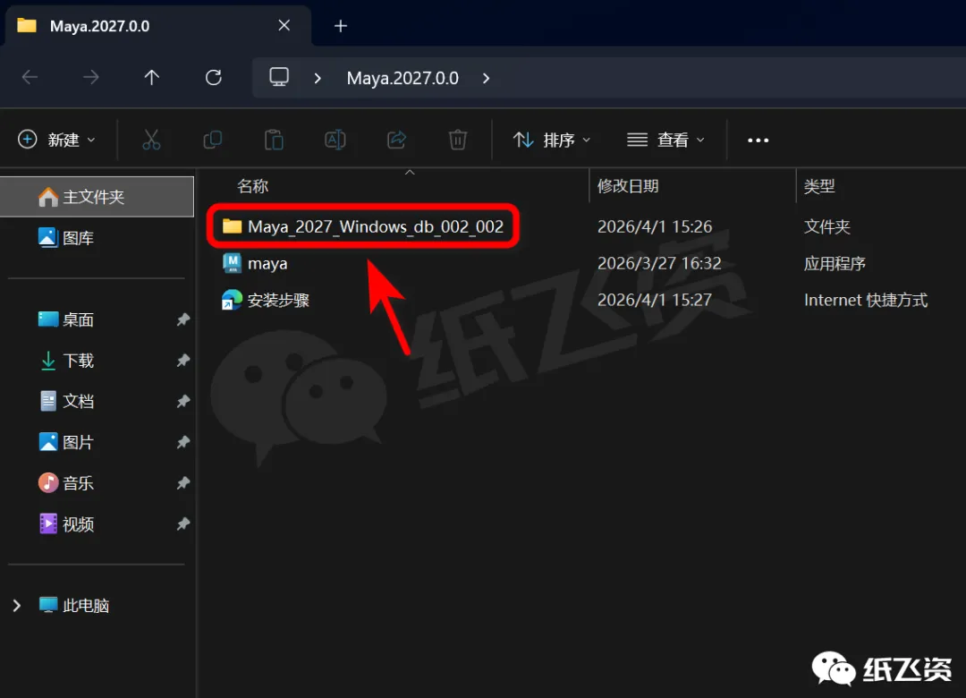Unpin 音乐 using its pin icon
The height and width of the screenshot is (698, 966).
[183, 483]
